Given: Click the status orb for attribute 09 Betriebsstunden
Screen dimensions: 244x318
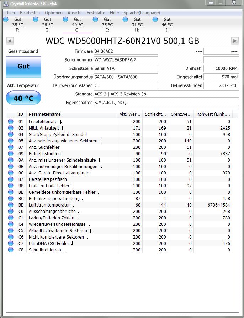Looking at the screenshot, I should pos(11,153).
